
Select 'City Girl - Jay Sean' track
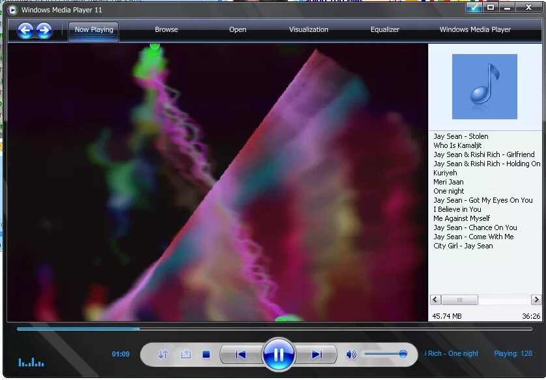click(x=463, y=246)
